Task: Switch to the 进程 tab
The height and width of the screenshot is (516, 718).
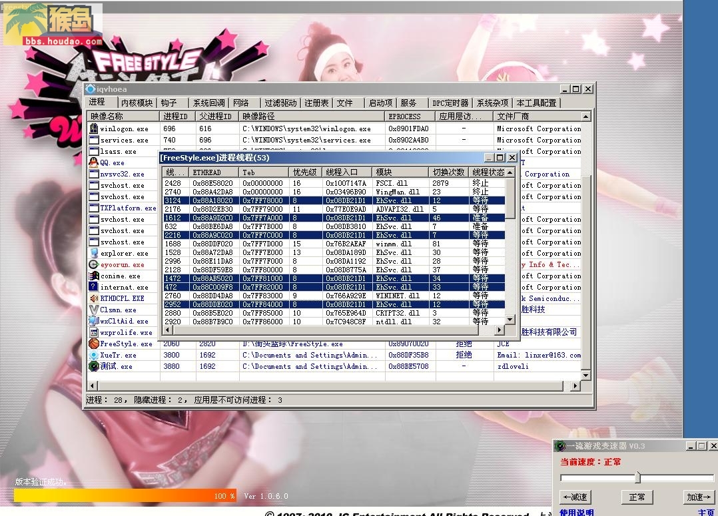Action: [x=97, y=102]
